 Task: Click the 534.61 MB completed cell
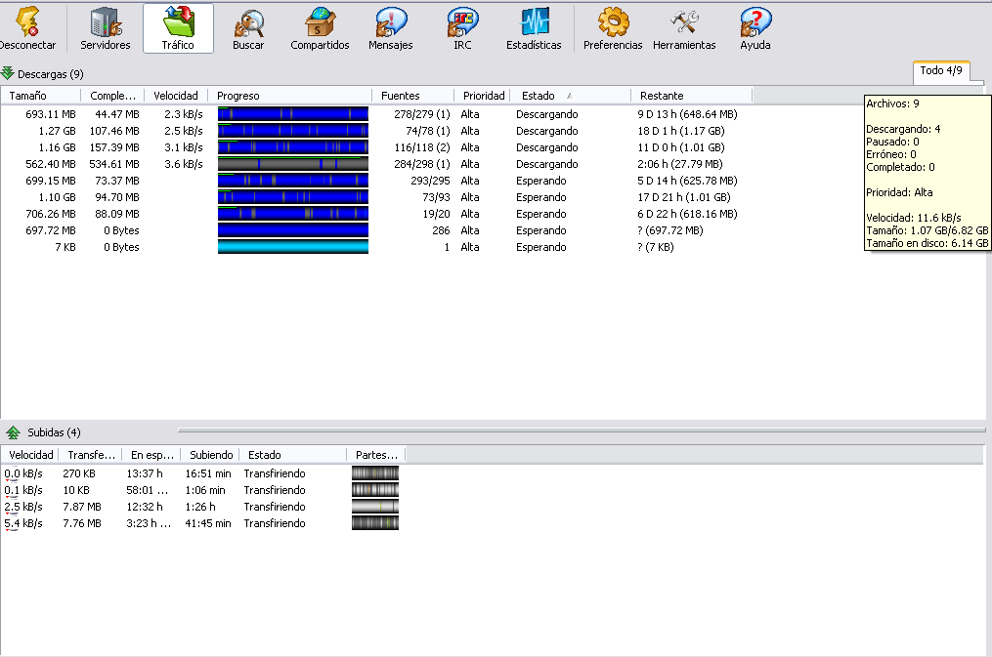114,164
